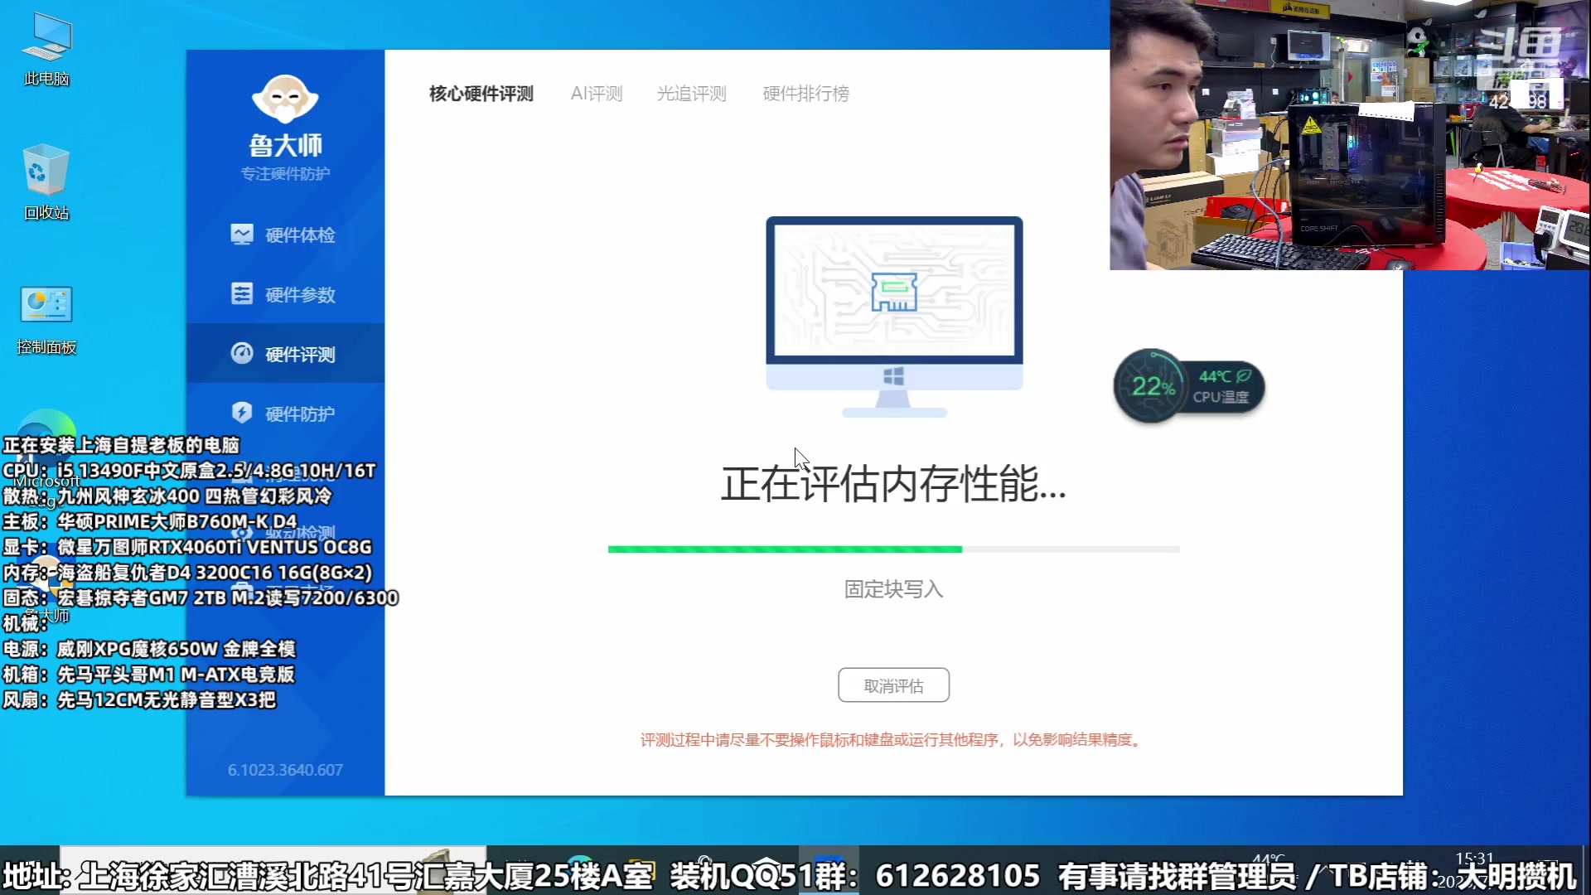Screen dimensions: 1591x895
Task: Click the 固定块写入 status text
Action: [x=893, y=589]
